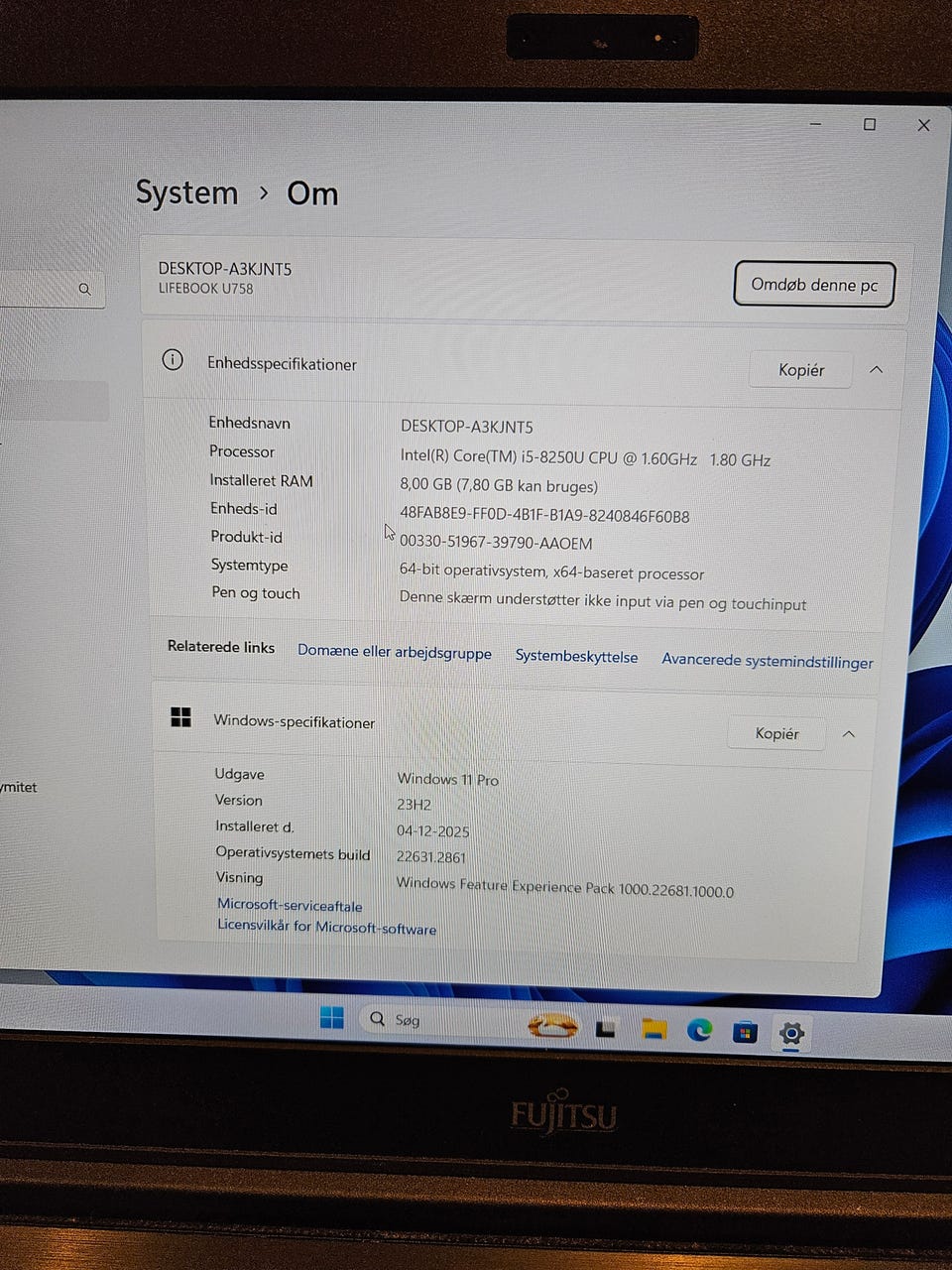The image size is (952, 1270).
Task: Click the Pen og touch label
Action: 256,592
